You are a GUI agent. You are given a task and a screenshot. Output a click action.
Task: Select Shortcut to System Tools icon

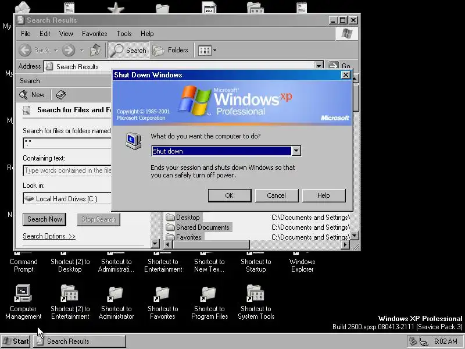coord(255,293)
